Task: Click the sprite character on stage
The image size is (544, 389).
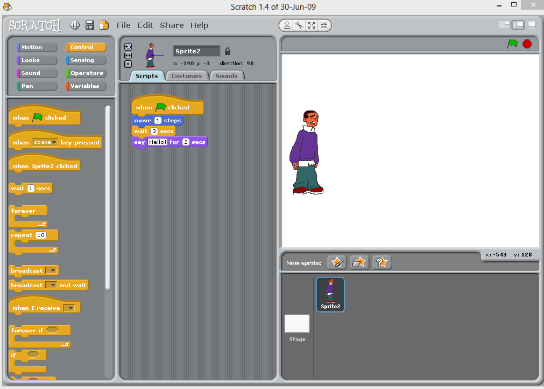Action: 307,152
